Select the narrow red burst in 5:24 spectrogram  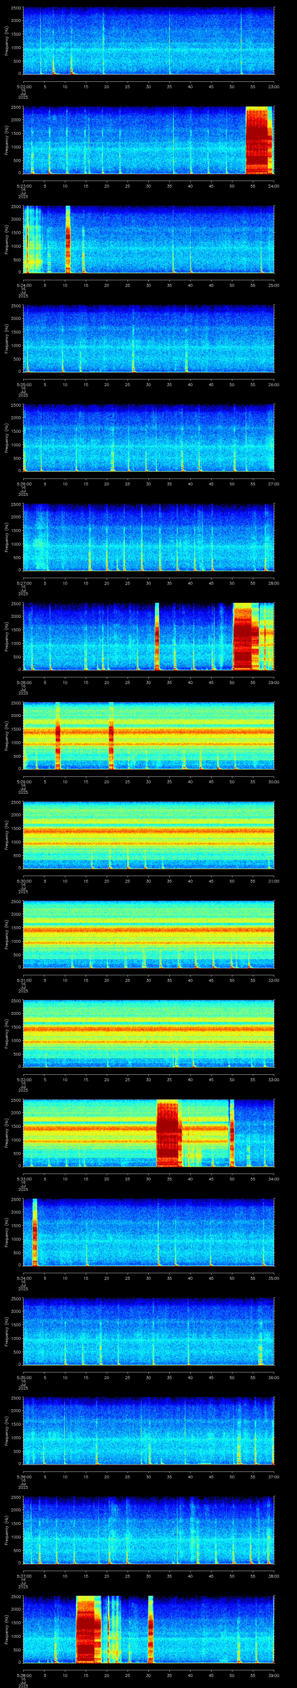tap(68, 239)
